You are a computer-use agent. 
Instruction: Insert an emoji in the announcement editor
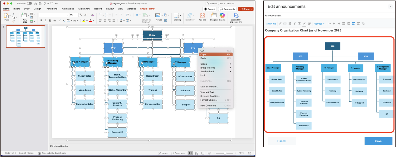click(285, 24)
